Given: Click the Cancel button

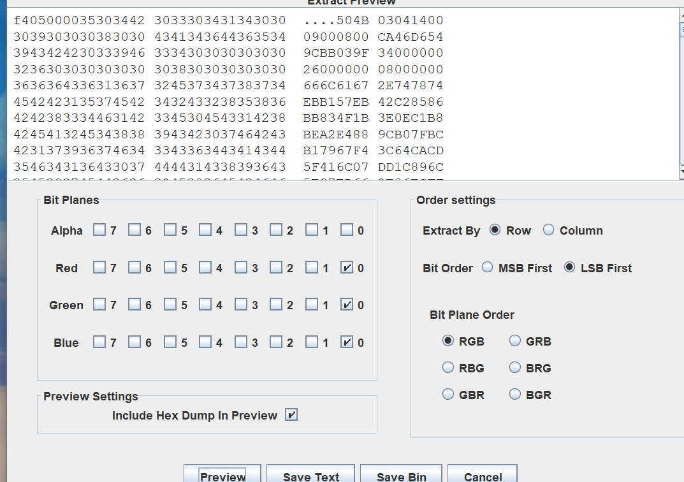Looking at the screenshot, I should point(482,476).
